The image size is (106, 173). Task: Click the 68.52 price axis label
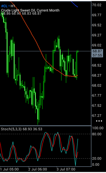point(97,65)
